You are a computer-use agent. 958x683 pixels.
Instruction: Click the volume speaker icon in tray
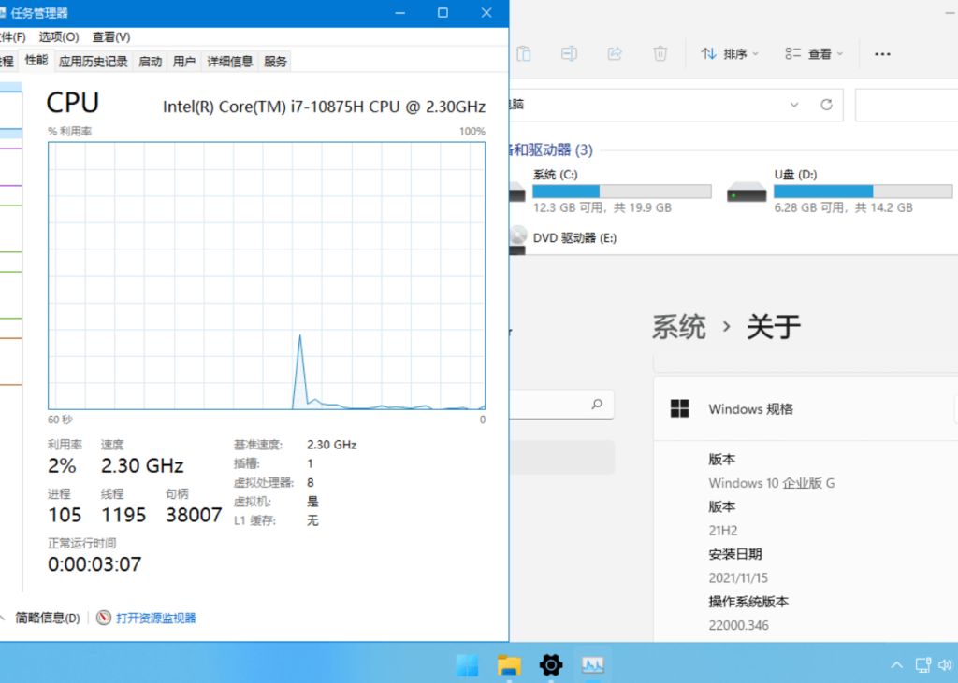click(x=946, y=664)
